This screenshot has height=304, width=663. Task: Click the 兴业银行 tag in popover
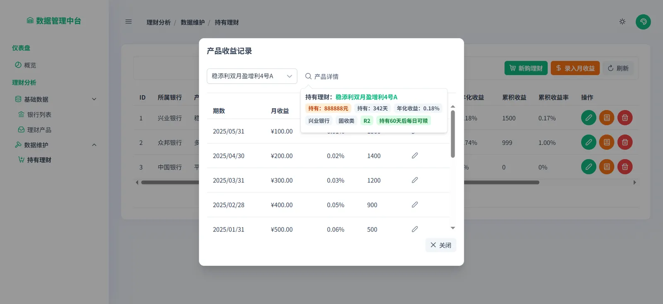point(319,121)
